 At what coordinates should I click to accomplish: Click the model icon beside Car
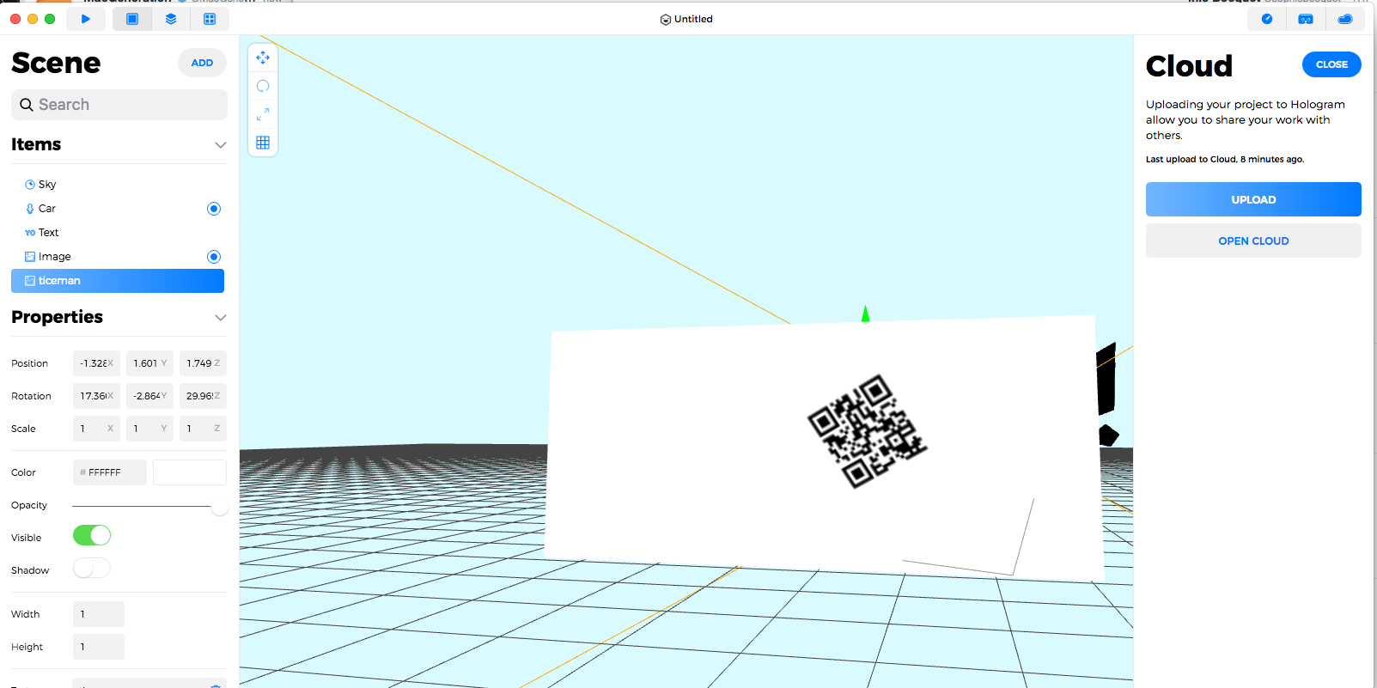coord(30,209)
